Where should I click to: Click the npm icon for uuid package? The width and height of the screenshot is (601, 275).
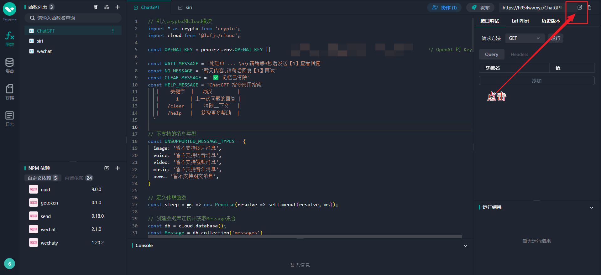point(34,189)
